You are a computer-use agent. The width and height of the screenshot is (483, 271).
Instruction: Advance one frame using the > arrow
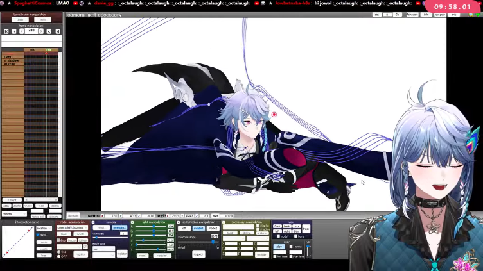41,31
